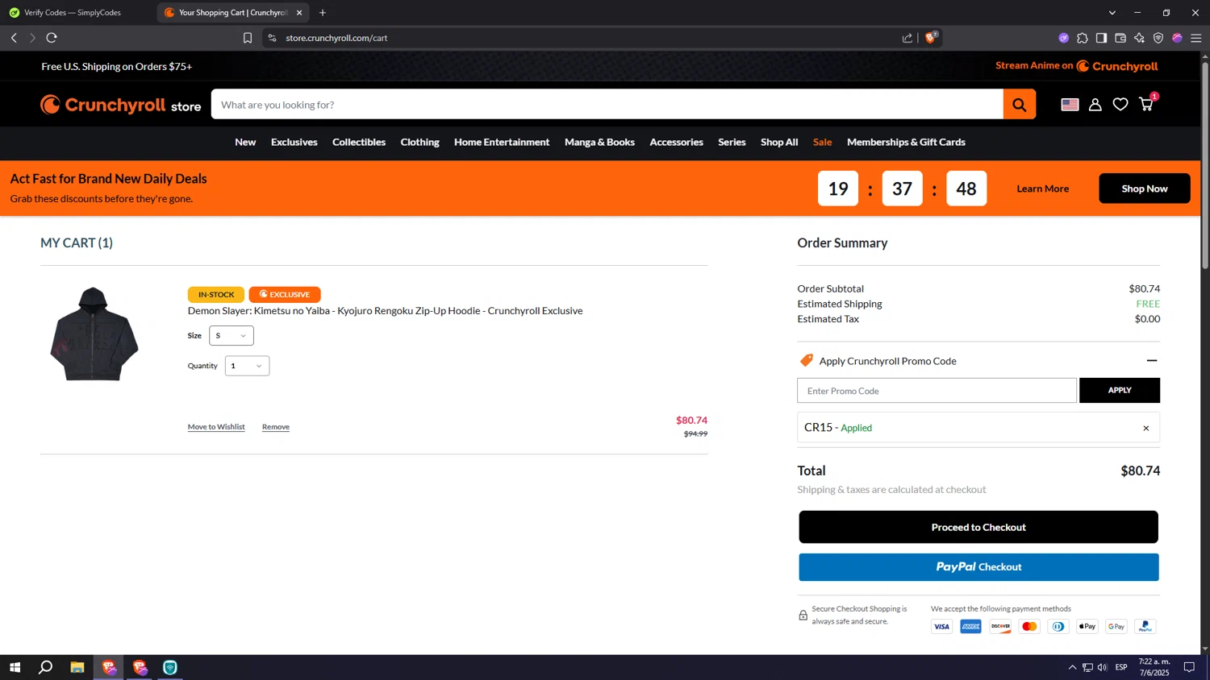Viewport: 1210px width, 680px height.
Task: Switch to the Verify Codes SimplyCodes tab
Action: coord(73,13)
